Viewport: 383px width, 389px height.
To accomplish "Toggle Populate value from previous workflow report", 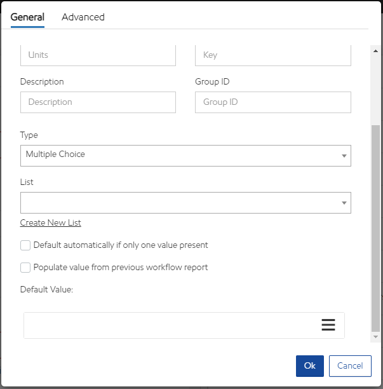I will (x=25, y=268).
